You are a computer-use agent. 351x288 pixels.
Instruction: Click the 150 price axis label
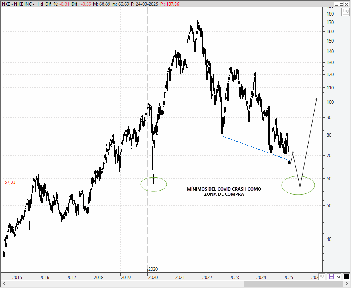[x=330, y=41]
